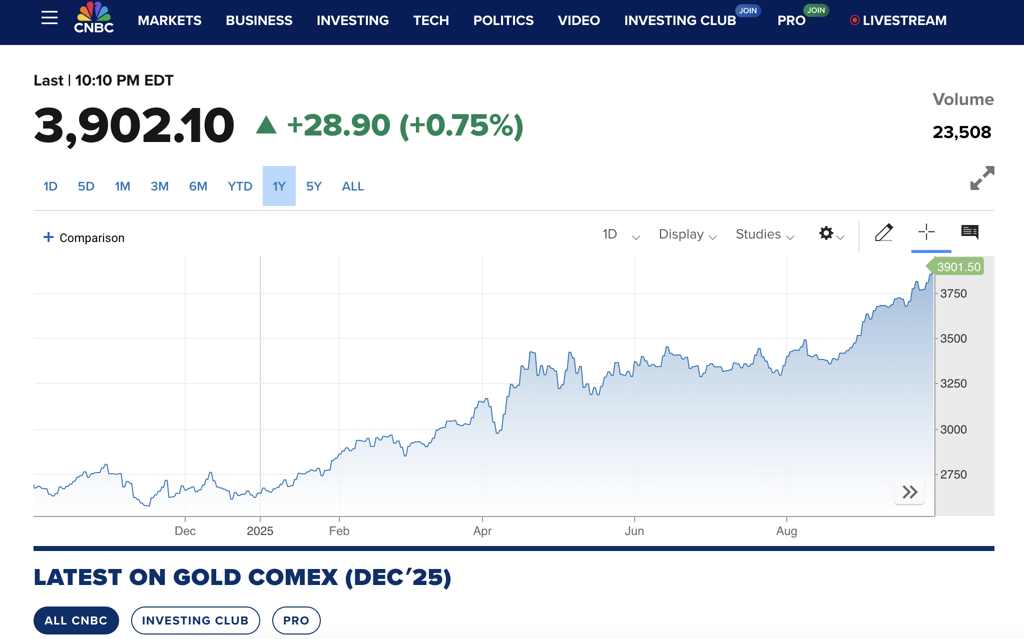
Task: Add a comparison with plus icon
Action: point(49,237)
